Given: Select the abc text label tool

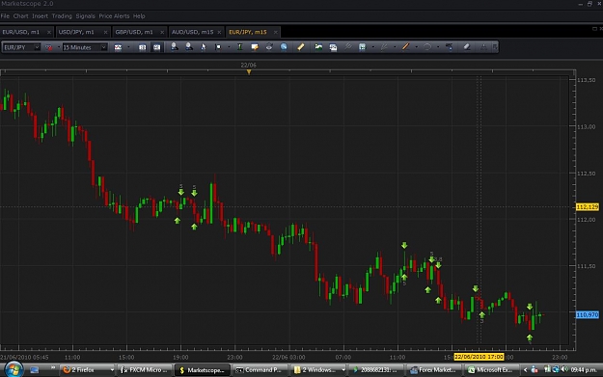Looking at the screenshot, I should [x=449, y=47].
